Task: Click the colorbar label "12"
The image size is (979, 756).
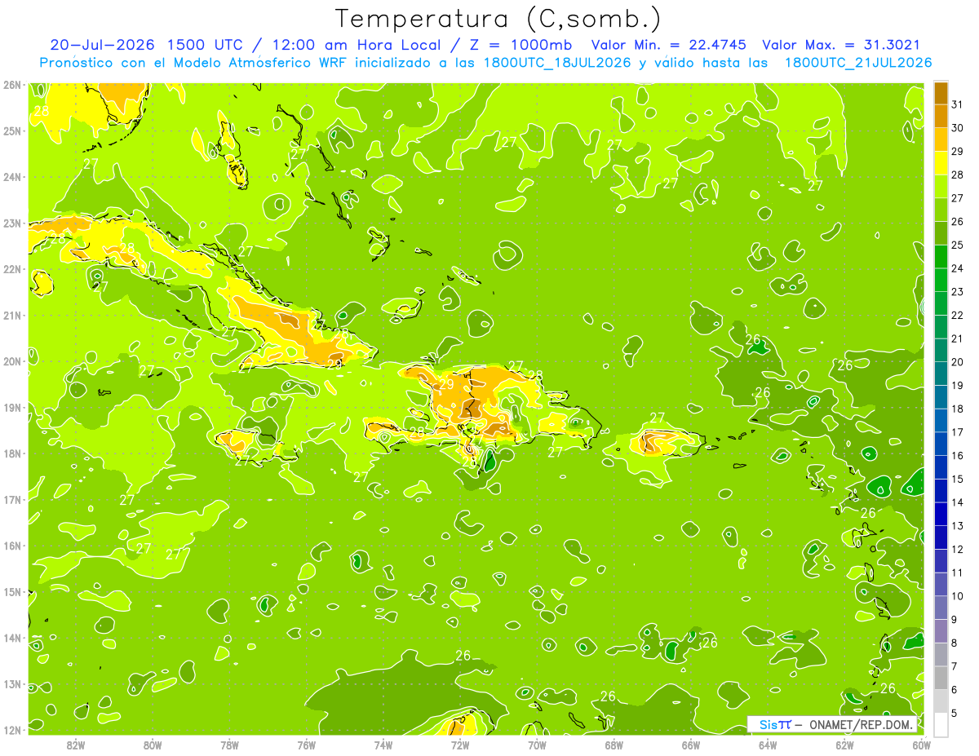Action: click(x=958, y=550)
